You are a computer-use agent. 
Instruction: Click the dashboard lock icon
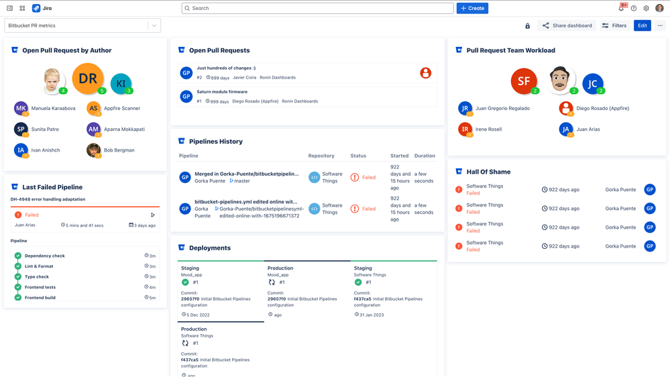[x=527, y=25]
